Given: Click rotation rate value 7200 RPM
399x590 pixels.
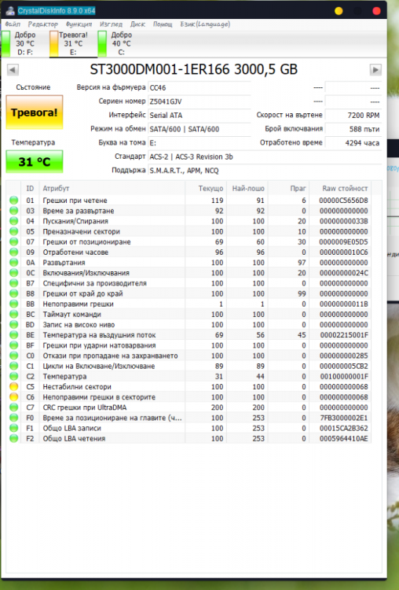Looking at the screenshot, I should (353, 115).
